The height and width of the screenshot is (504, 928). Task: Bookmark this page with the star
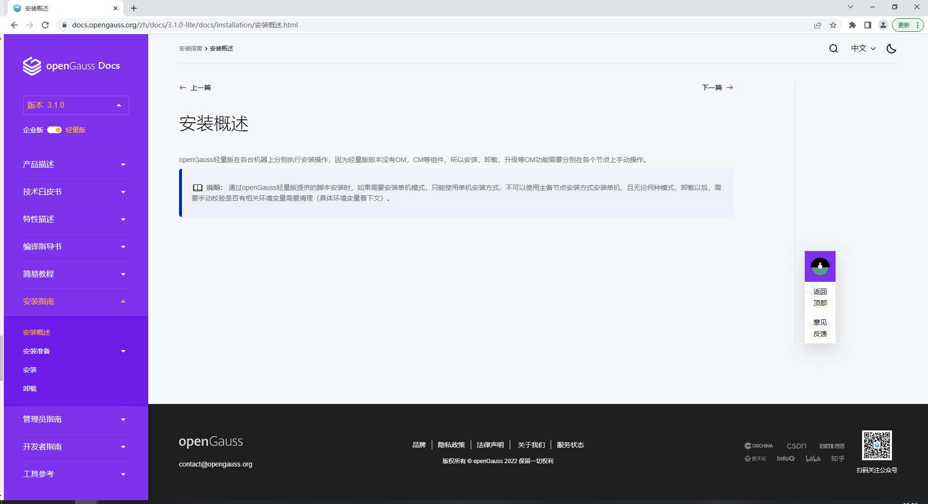[x=833, y=25]
